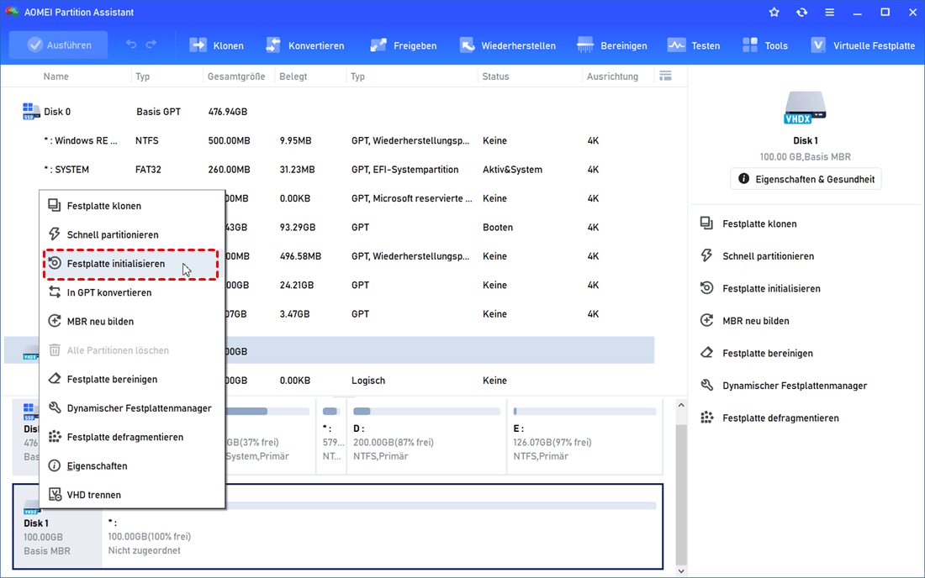
Task: Open the Tools toolbox
Action: click(x=750, y=45)
